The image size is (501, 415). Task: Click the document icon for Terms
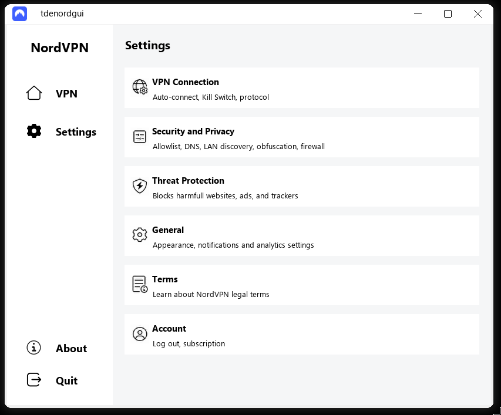(140, 285)
